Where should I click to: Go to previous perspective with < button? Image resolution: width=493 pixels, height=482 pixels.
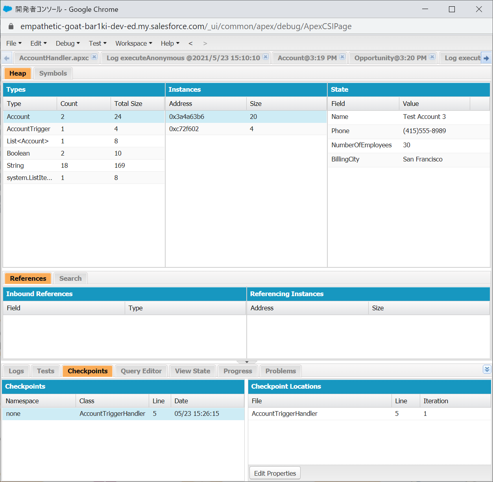pyautogui.click(x=190, y=43)
